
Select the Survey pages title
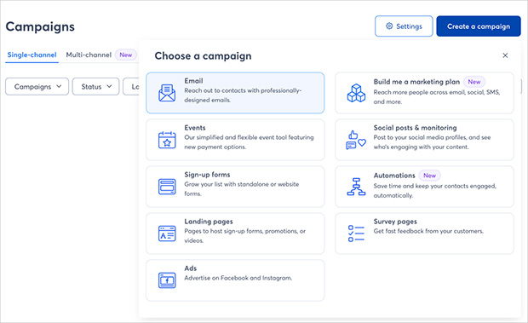tap(395, 222)
